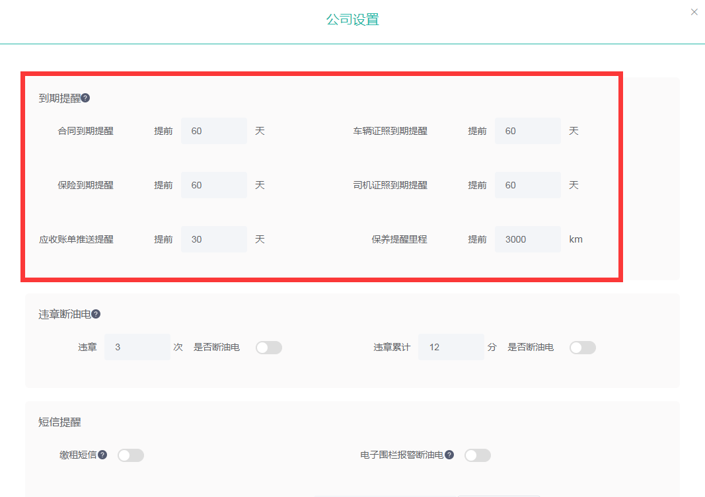
Task: Click the 违章累计 input showing 12
Action: (x=451, y=347)
